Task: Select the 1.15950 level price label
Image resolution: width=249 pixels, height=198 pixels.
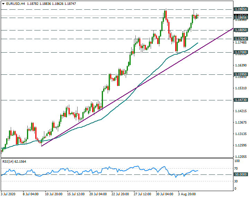Action: click(x=240, y=74)
